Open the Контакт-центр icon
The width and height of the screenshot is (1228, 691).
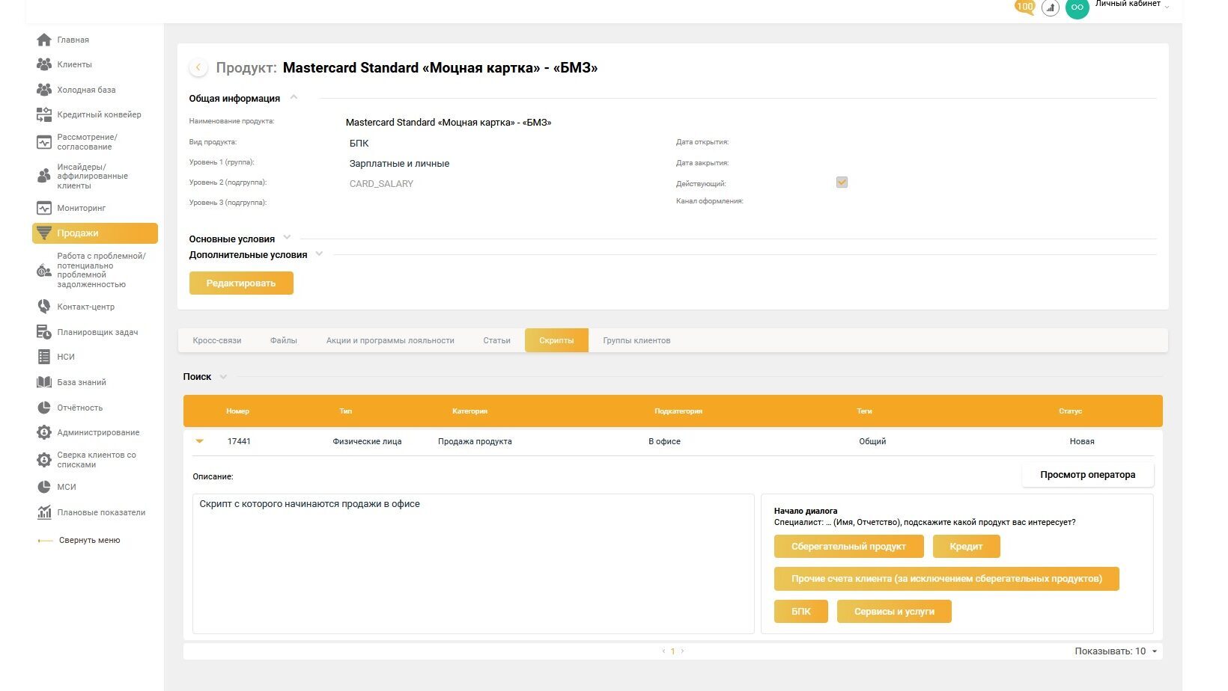[x=44, y=307]
